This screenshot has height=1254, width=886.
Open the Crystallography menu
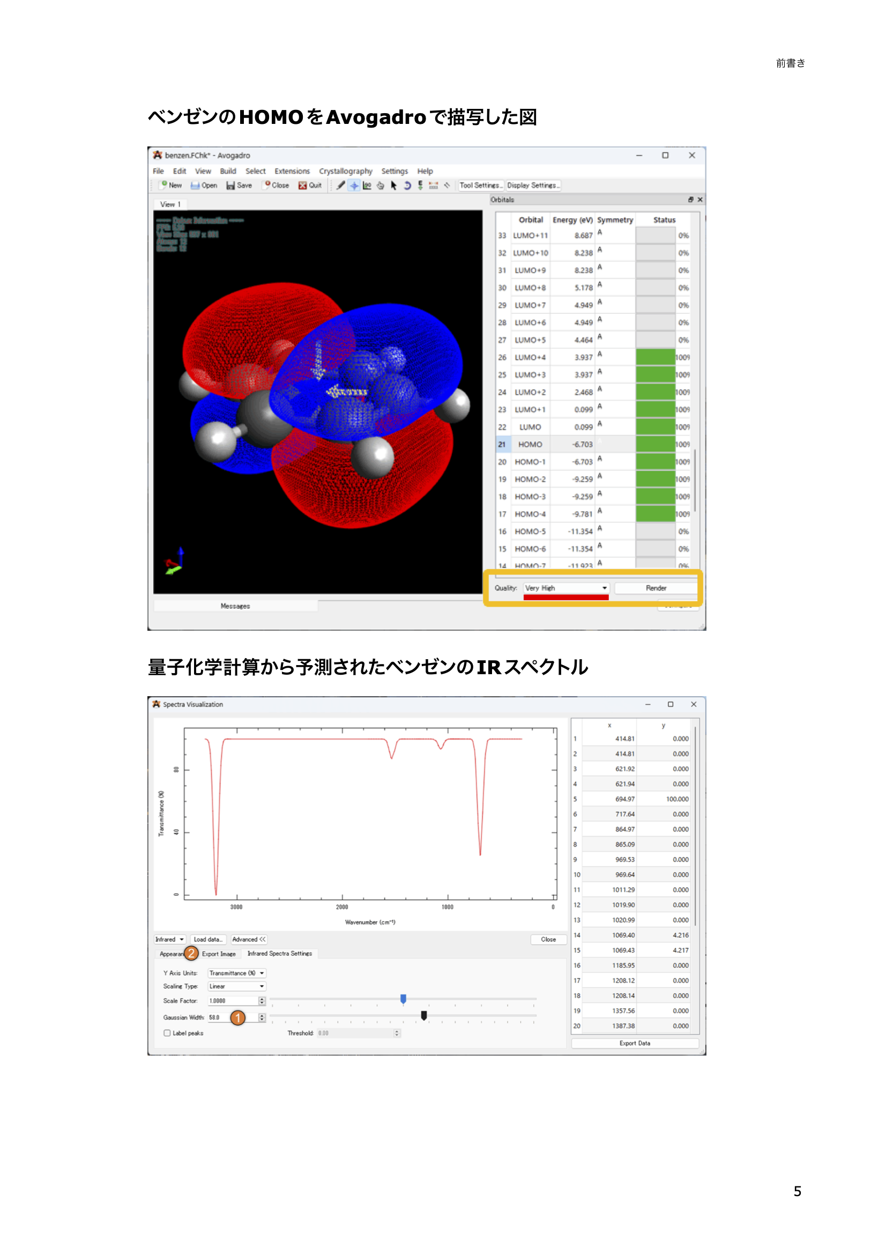346,171
